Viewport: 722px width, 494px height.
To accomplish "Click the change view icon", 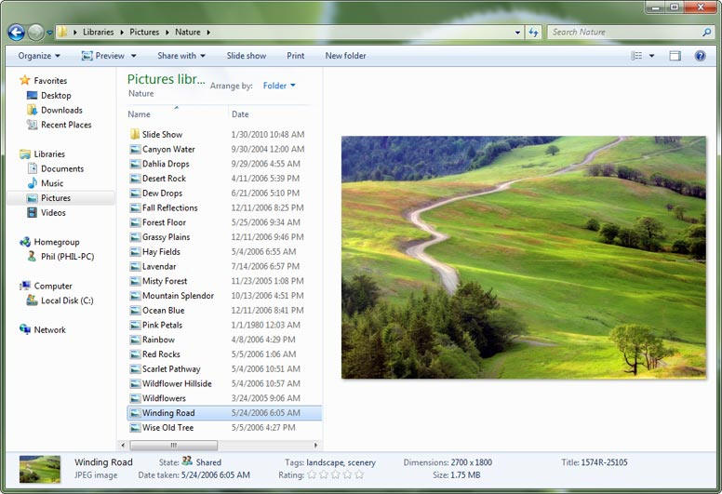I will (637, 56).
